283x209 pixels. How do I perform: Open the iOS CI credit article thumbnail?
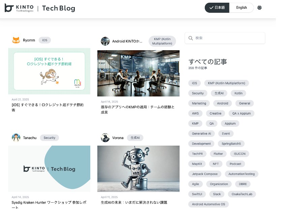49,71
